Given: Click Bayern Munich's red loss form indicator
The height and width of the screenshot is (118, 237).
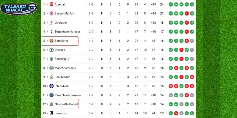Looking at the screenshot, I should click(x=187, y=14).
